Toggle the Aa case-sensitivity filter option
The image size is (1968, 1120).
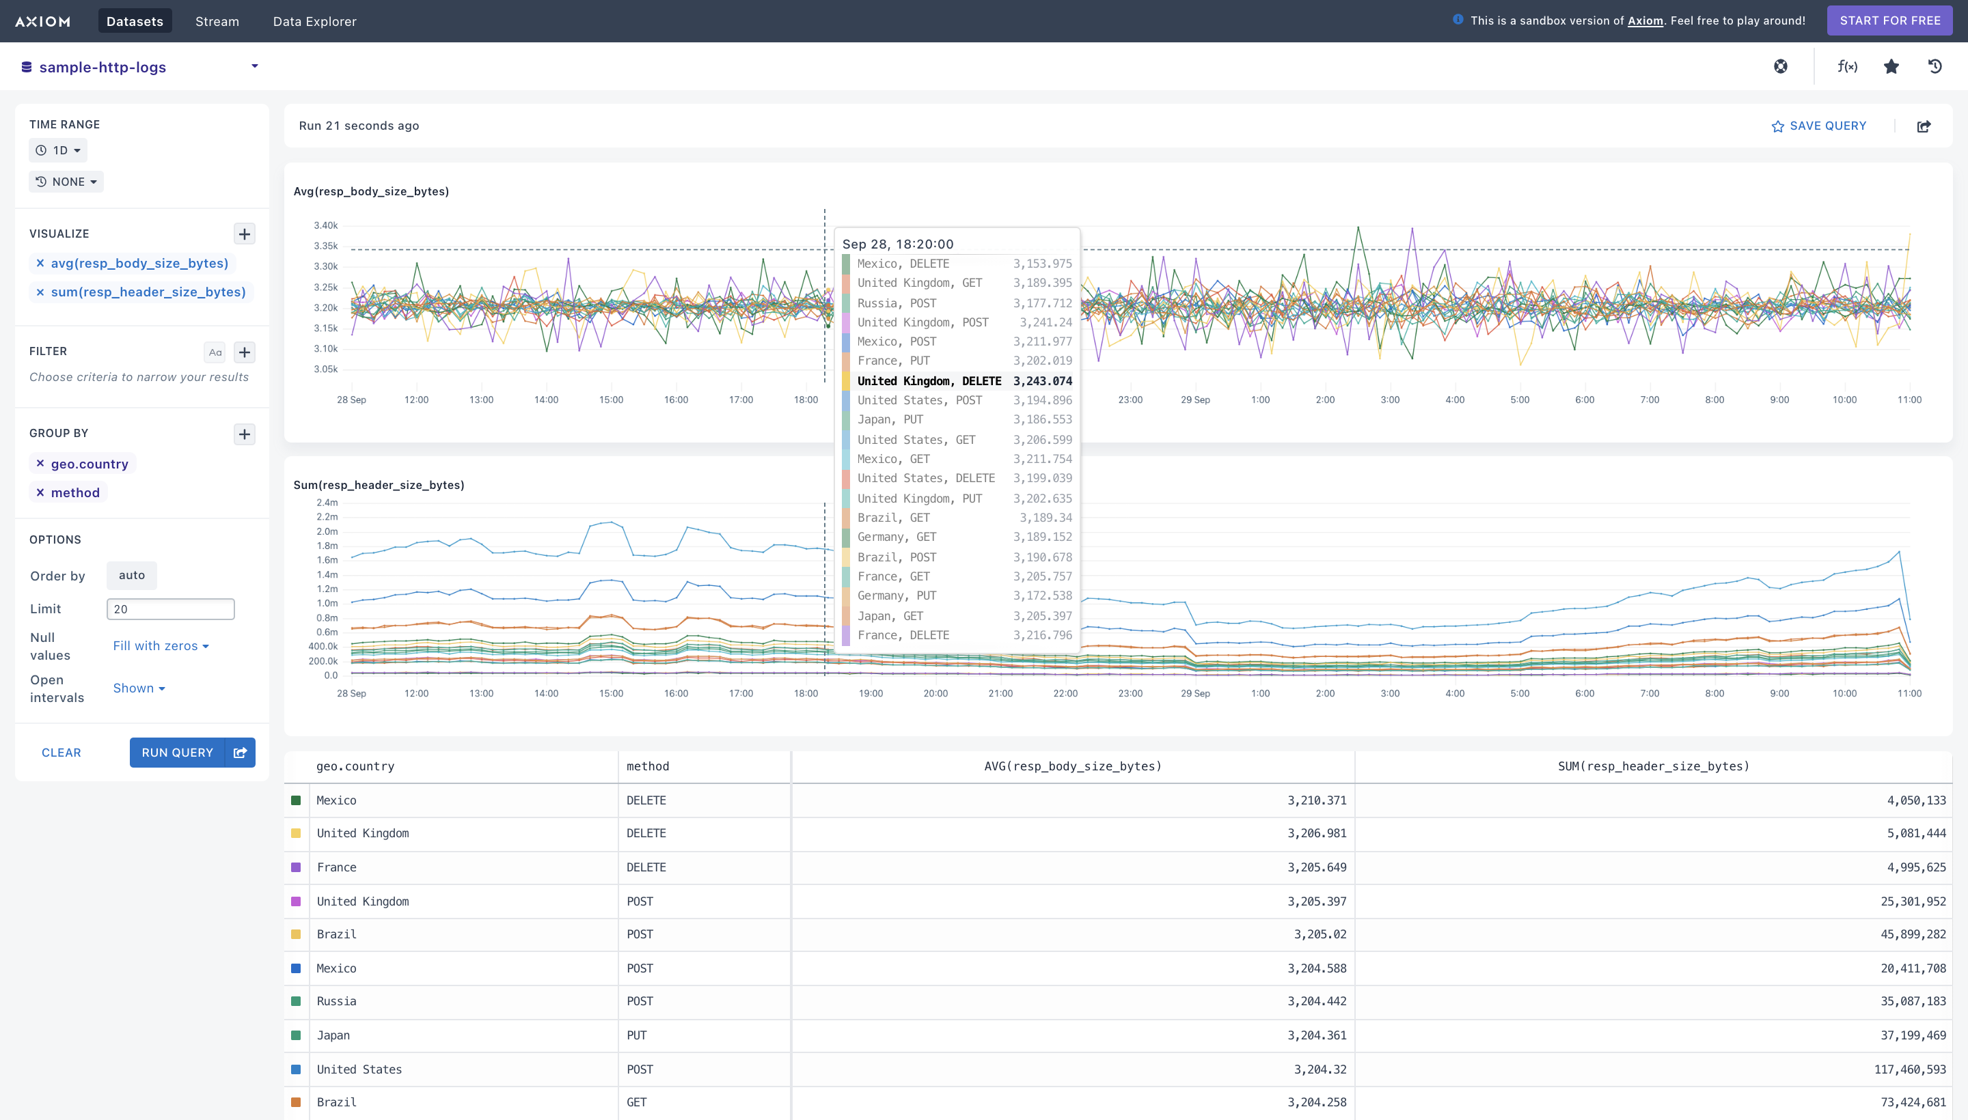(215, 352)
